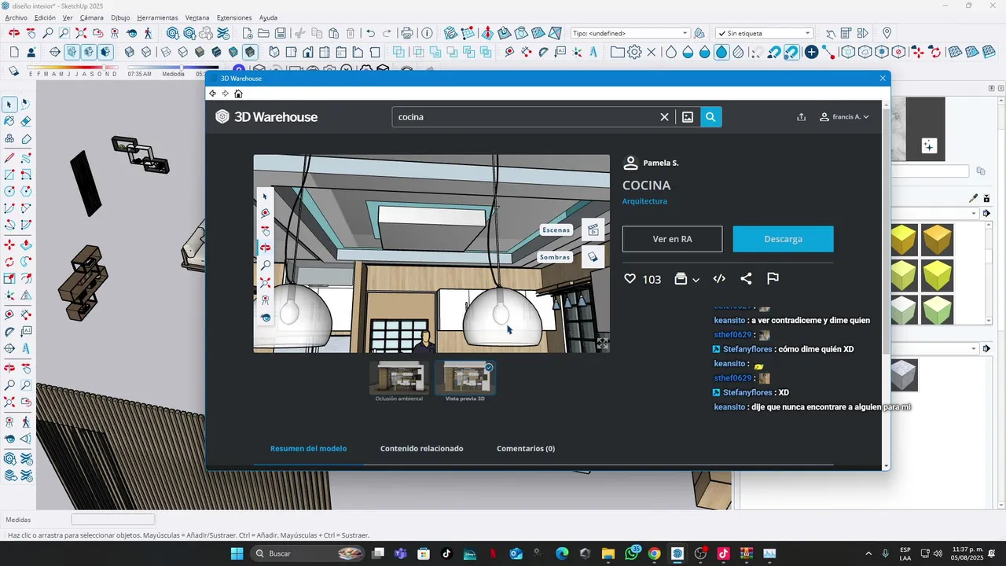Click the upload icon in 3D Warehouse header
The width and height of the screenshot is (1006, 566).
tap(801, 117)
